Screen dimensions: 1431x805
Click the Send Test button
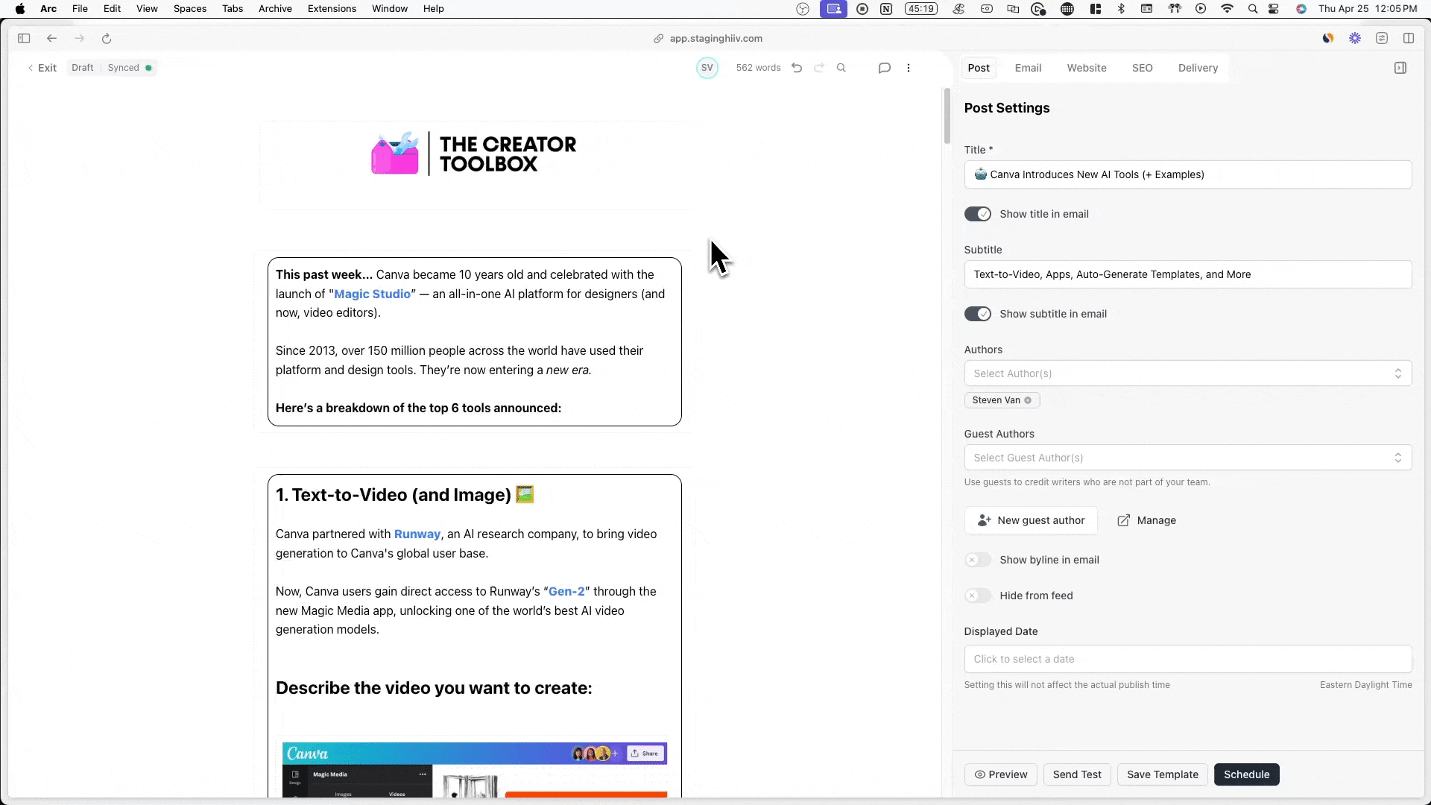coord(1077,774)
